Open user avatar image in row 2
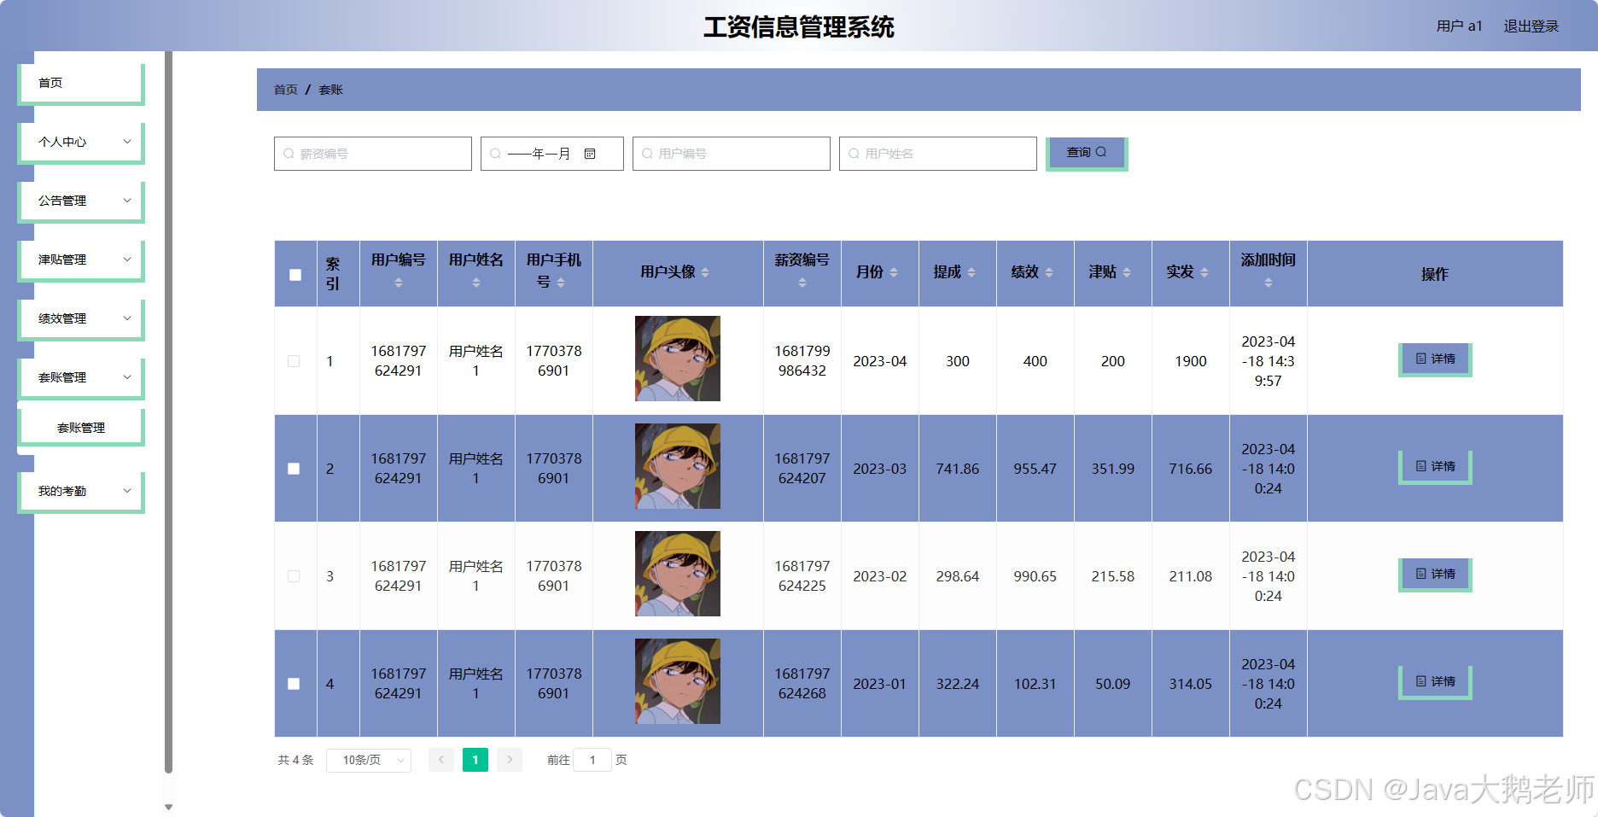 [x=678, y=466]
